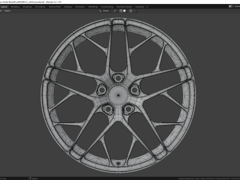Open the pivot point dropdown
This screenshot has height=180, width=240.
(115, 11)
